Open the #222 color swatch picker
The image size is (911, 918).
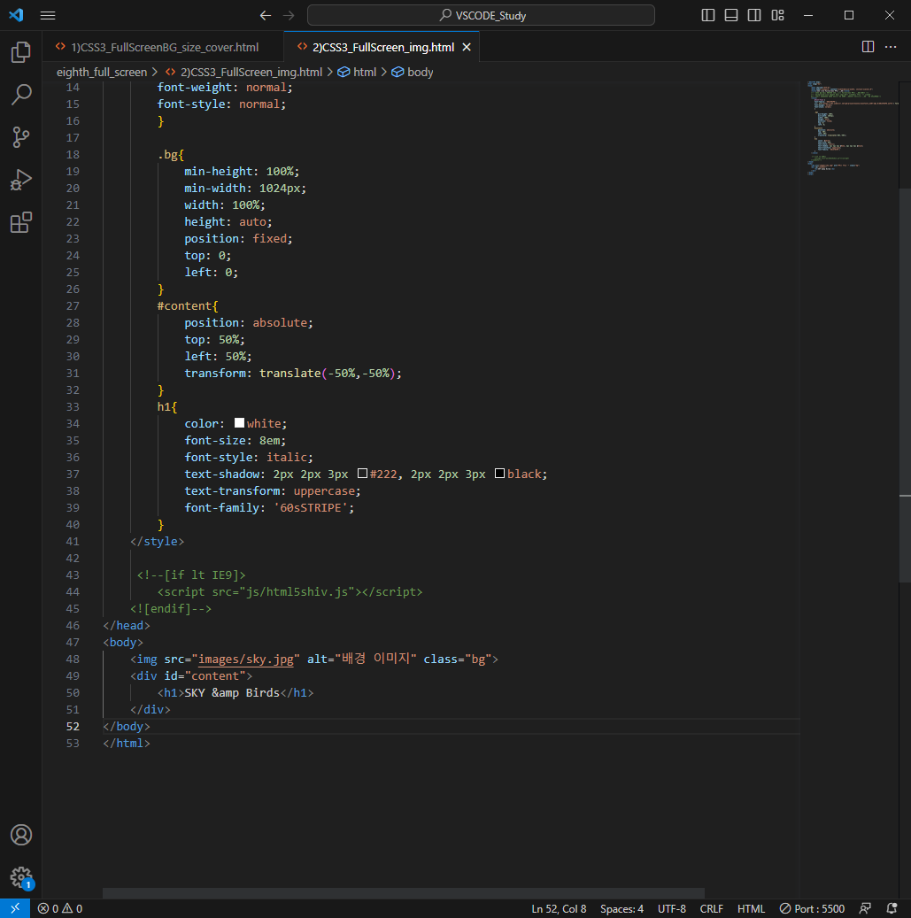362,473
